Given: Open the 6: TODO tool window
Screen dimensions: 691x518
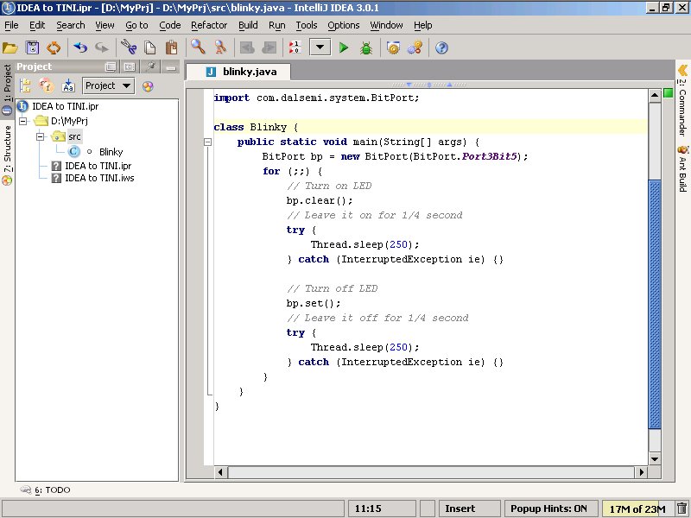Looking at the screenshot, I should (46, 490).
